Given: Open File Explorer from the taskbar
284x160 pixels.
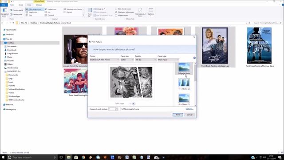Looking at the screenshot, I should point(69,157).
